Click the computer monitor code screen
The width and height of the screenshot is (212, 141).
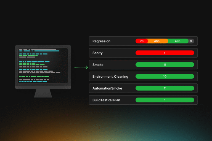coord(43,66)
